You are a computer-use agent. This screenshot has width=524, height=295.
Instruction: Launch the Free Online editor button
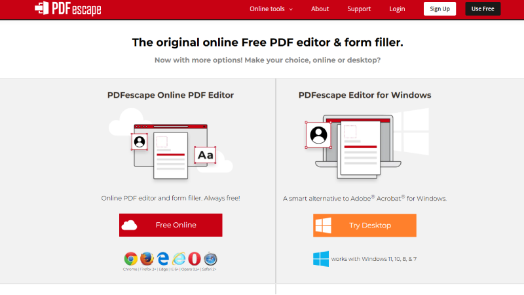tap(171, 225)
